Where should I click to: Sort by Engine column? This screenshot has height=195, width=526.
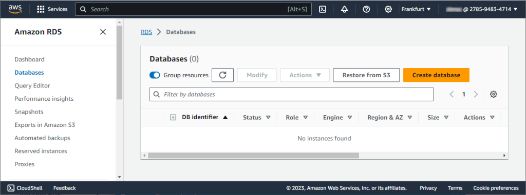click(337, 117)
